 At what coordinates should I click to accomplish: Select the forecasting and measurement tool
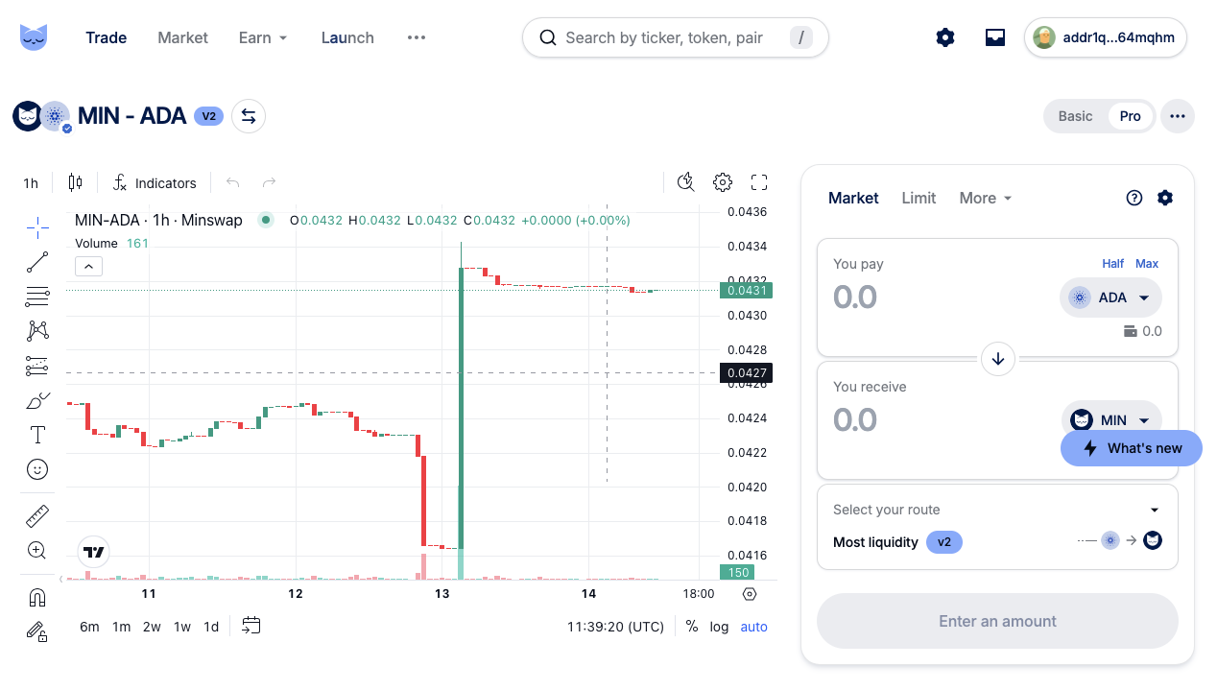(x=37, y=366)
